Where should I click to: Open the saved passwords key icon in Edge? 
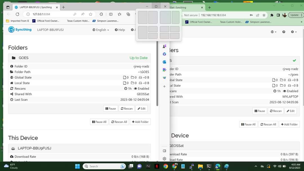coord(75,14)
